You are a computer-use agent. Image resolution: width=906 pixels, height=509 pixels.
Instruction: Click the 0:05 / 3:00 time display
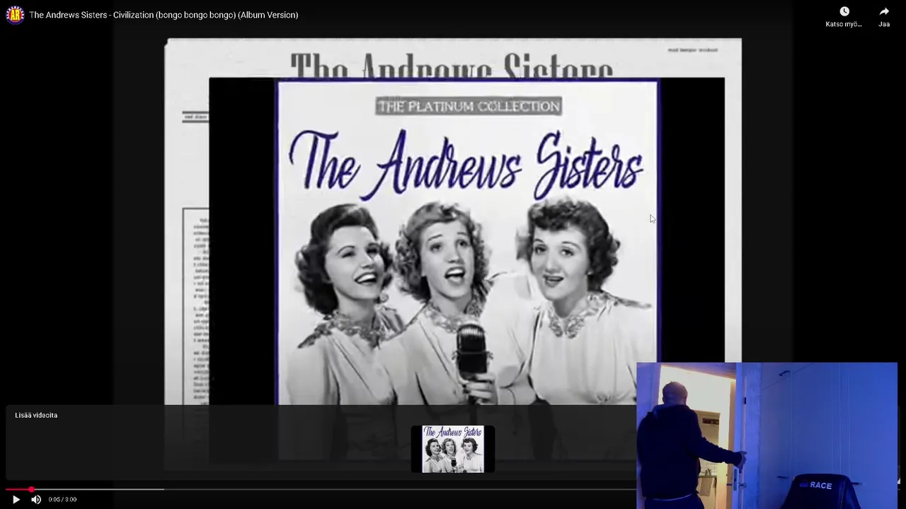coord(62,499)
